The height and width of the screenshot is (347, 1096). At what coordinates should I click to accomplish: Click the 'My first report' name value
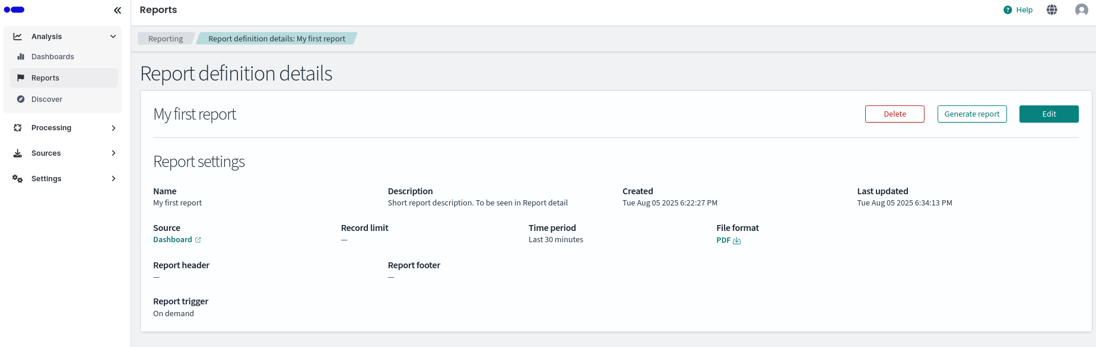coord(177,203)
